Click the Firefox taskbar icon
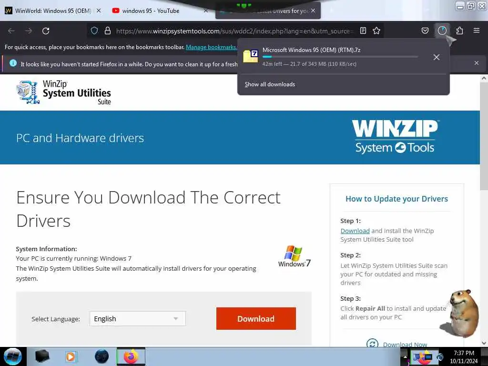 tap(131, 356)
